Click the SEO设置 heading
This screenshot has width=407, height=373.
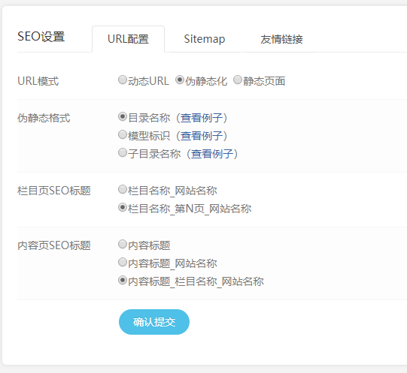(x=41, y=37)
